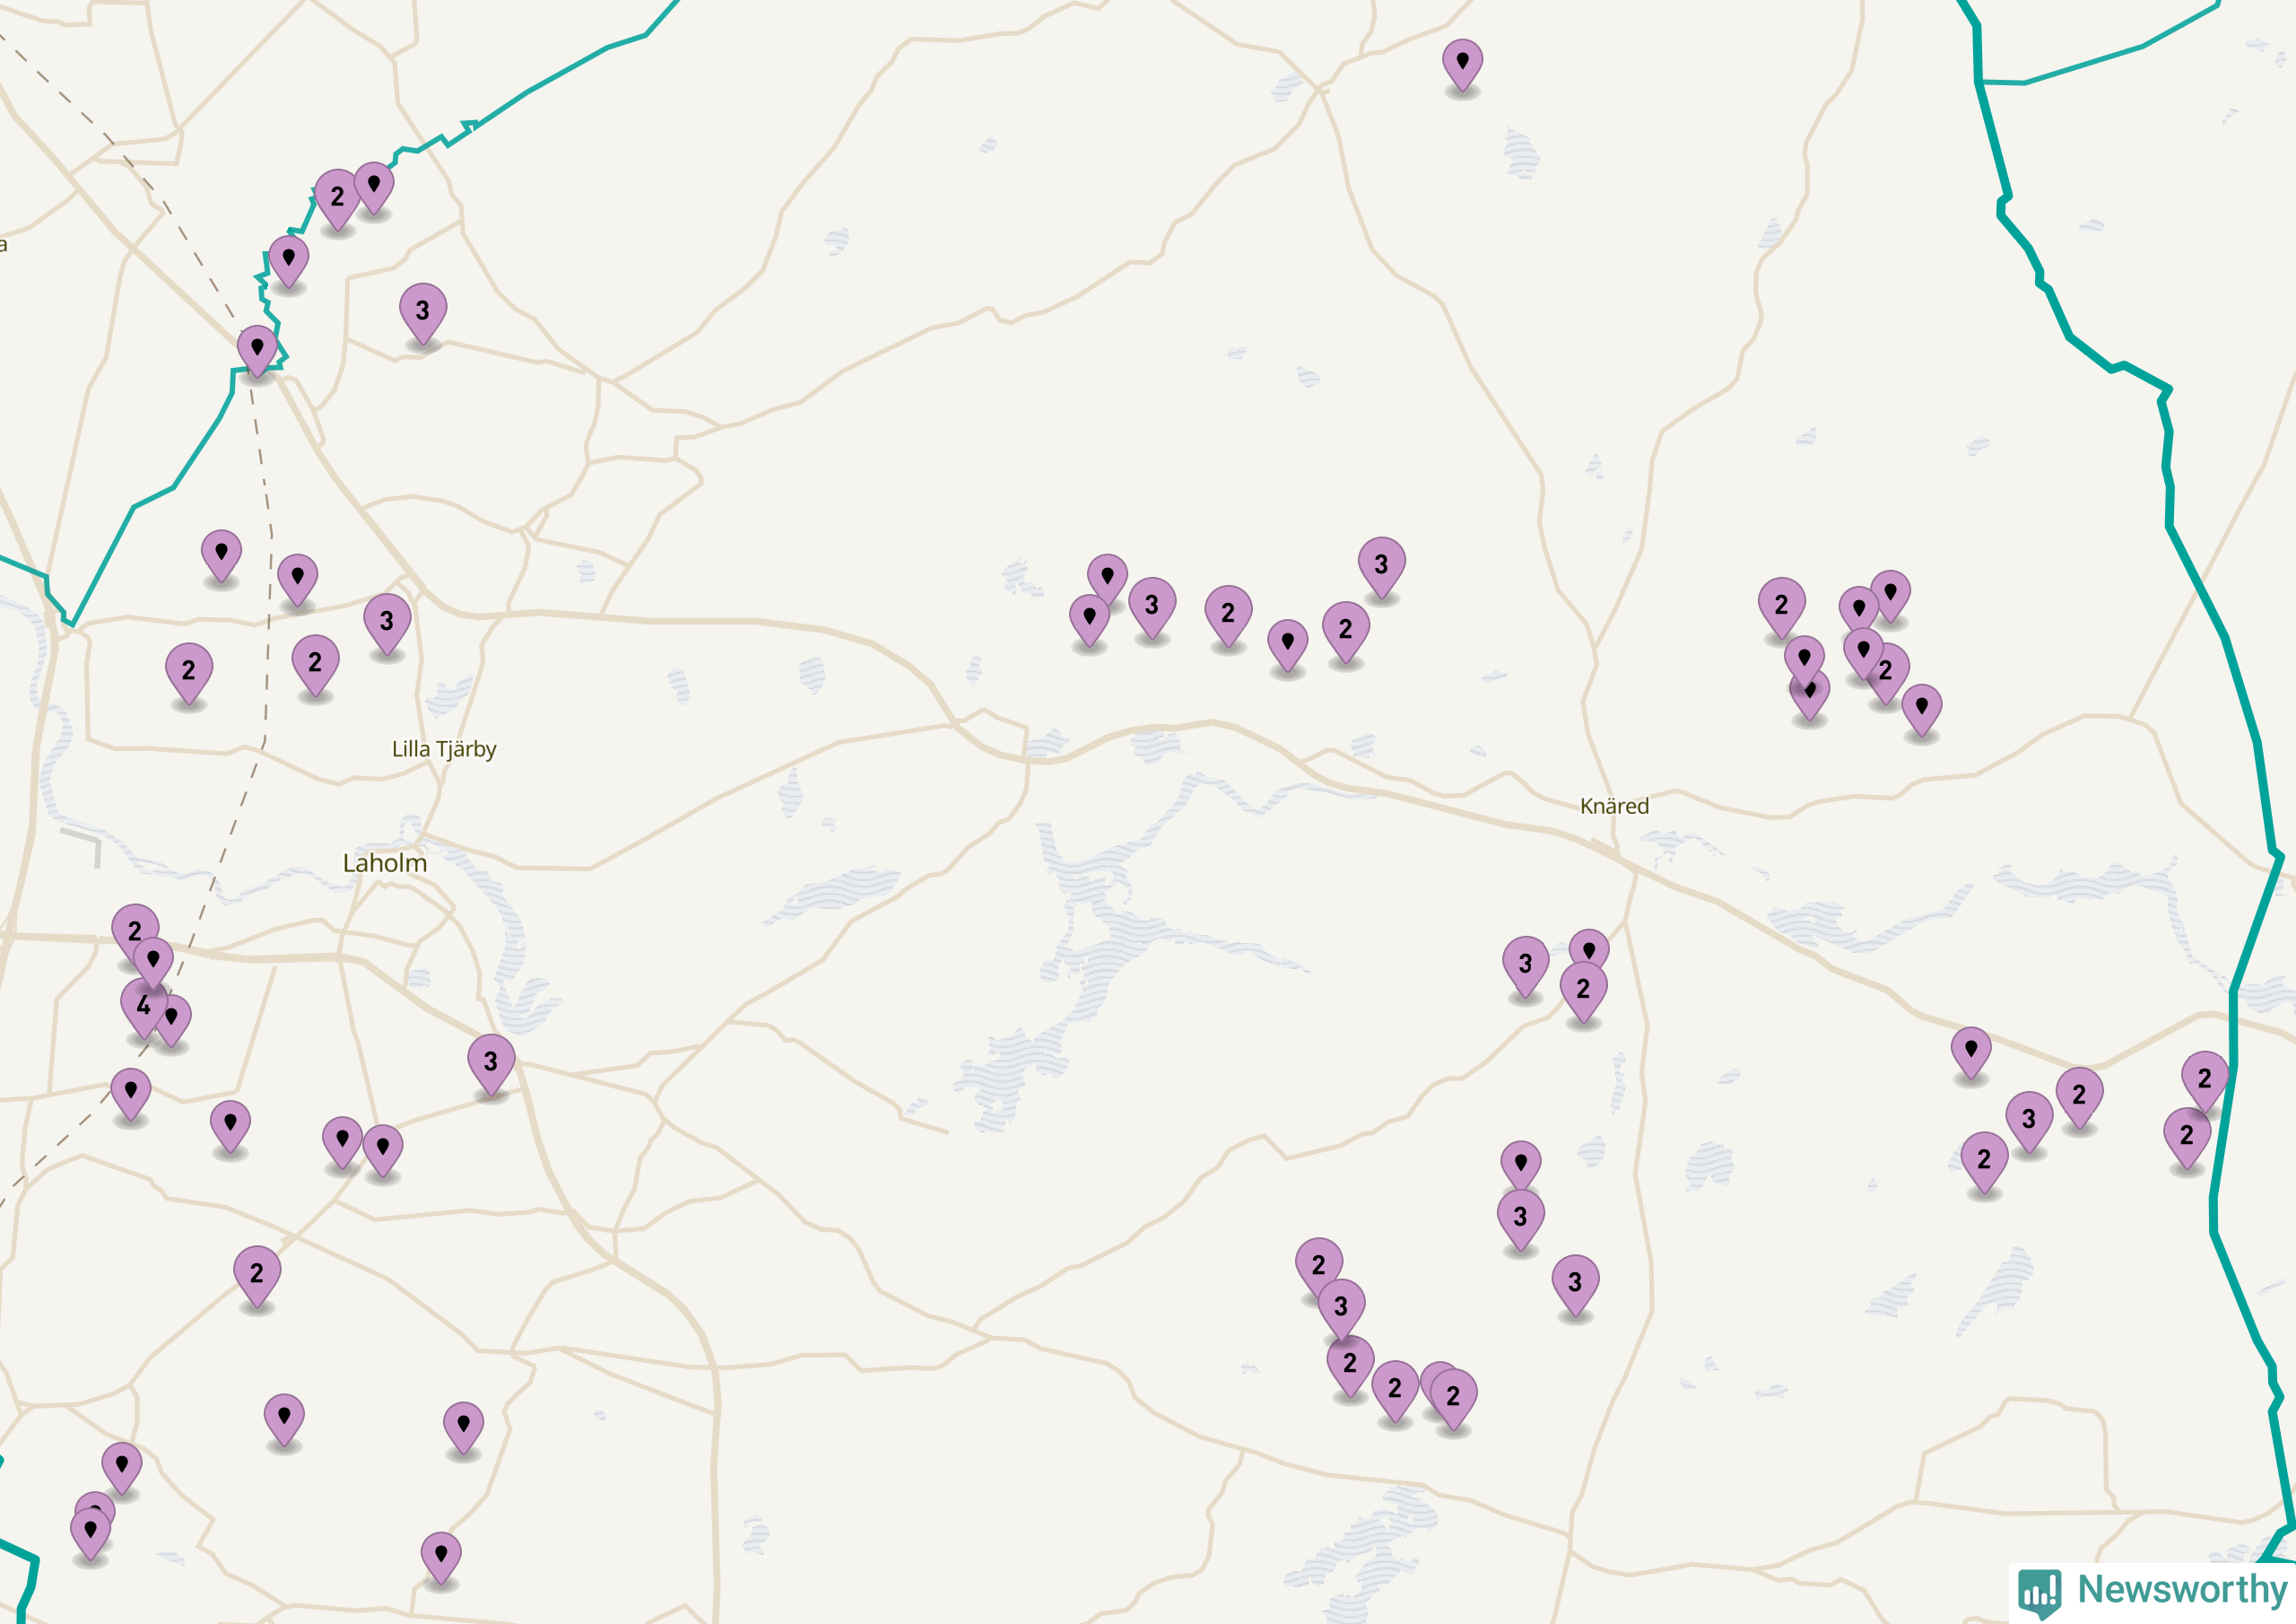Click the Knäred place label
This screenshot has width=2296, height=1624.
click(1614, 807)
